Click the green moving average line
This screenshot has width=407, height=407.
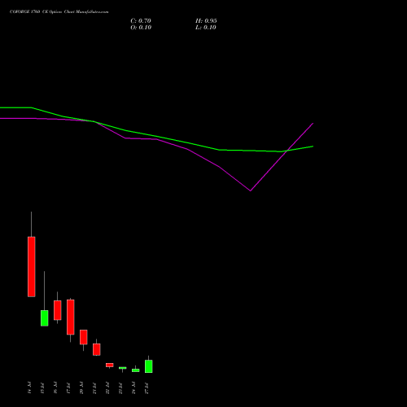[x=157, y=136]
